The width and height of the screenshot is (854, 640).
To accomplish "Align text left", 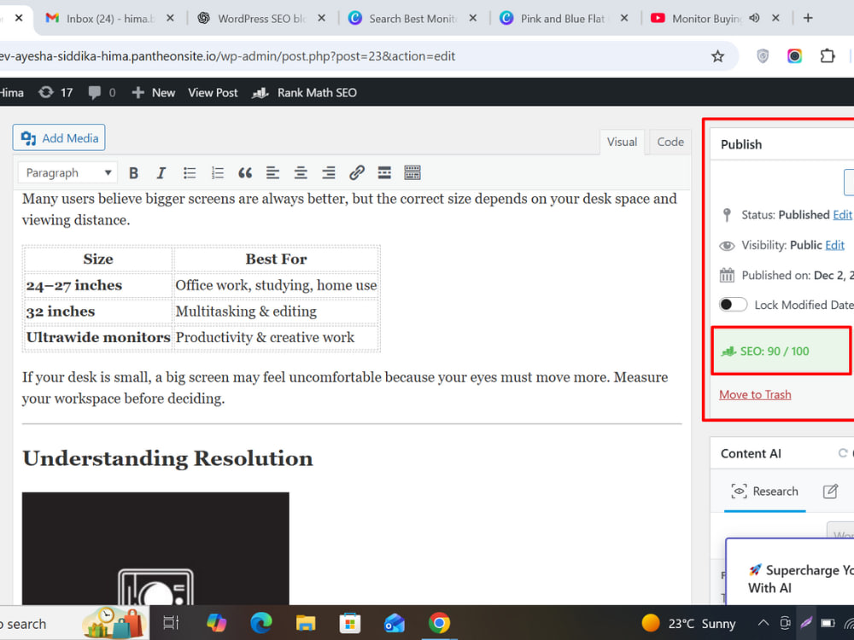I will coord(273,173).
